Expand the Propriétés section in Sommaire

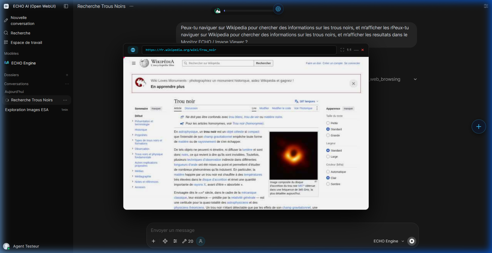(x=133, y=135)
